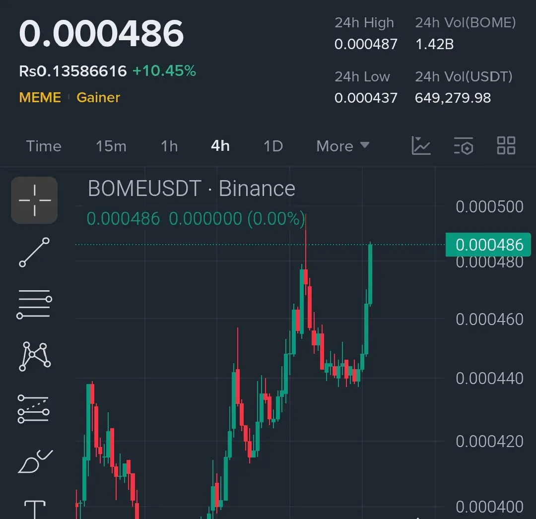Expand the More intervals dropdown
The height and width of the screenshot is (519, 536).
(x=343, y=146)
